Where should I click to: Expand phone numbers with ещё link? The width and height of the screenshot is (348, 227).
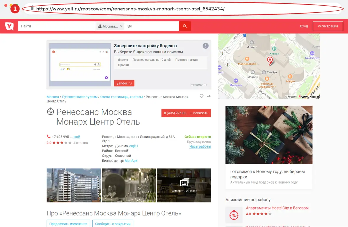(x=77, y=137)
